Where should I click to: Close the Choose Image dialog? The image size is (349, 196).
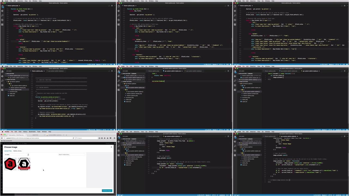(x=111, y=147)
